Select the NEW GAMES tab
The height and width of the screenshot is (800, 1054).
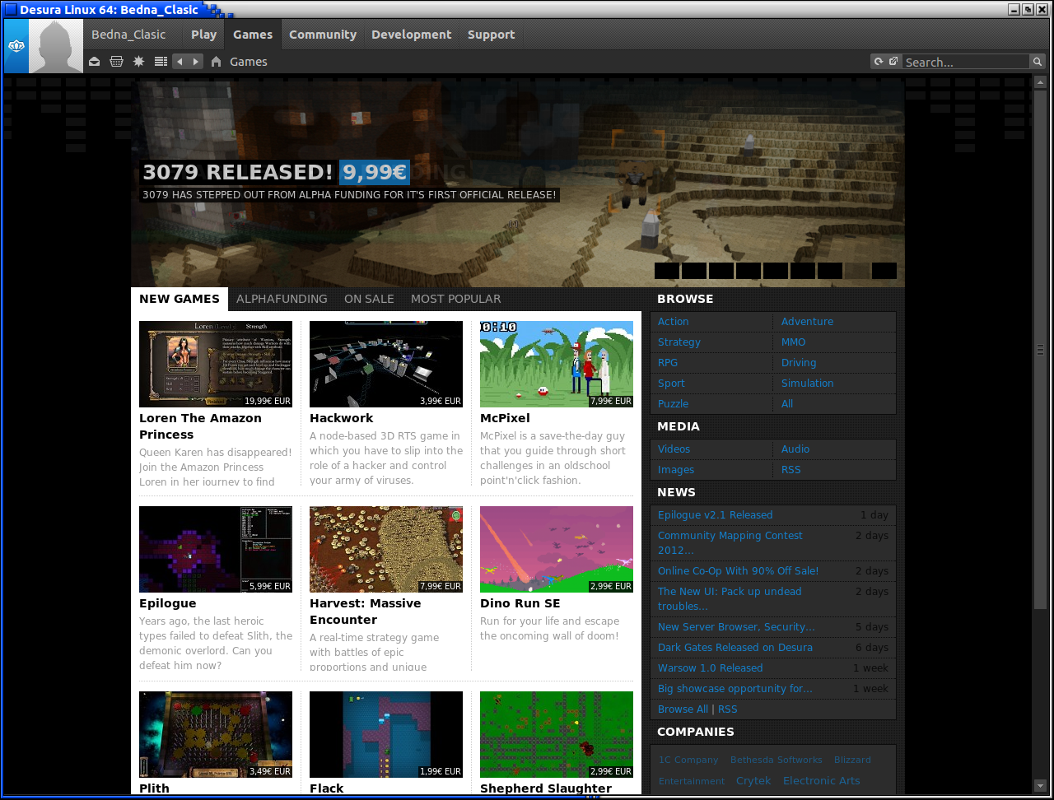pyautogui.click(x=180, y=300)
